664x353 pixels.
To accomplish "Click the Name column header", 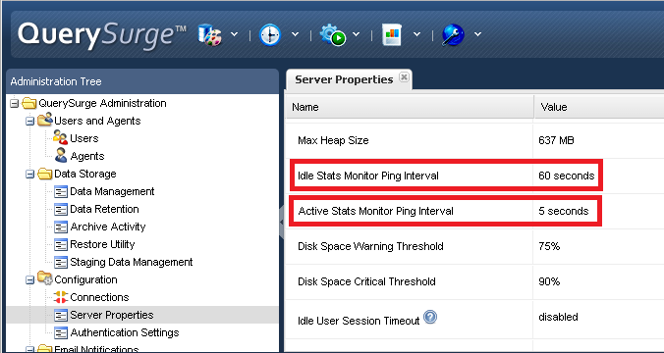I will pos(409,107).
